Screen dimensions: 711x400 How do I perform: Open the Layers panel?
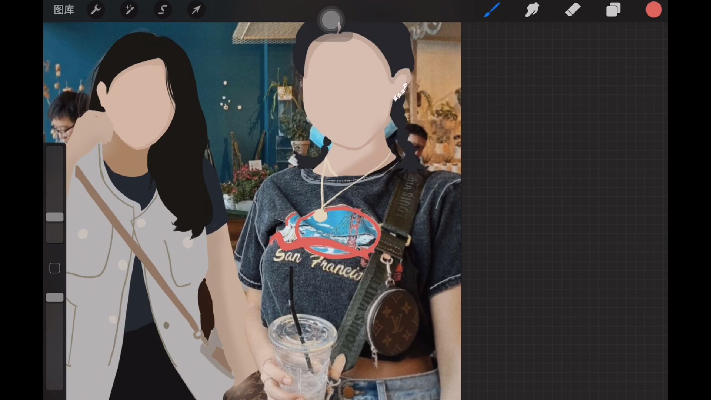(613, 10)
